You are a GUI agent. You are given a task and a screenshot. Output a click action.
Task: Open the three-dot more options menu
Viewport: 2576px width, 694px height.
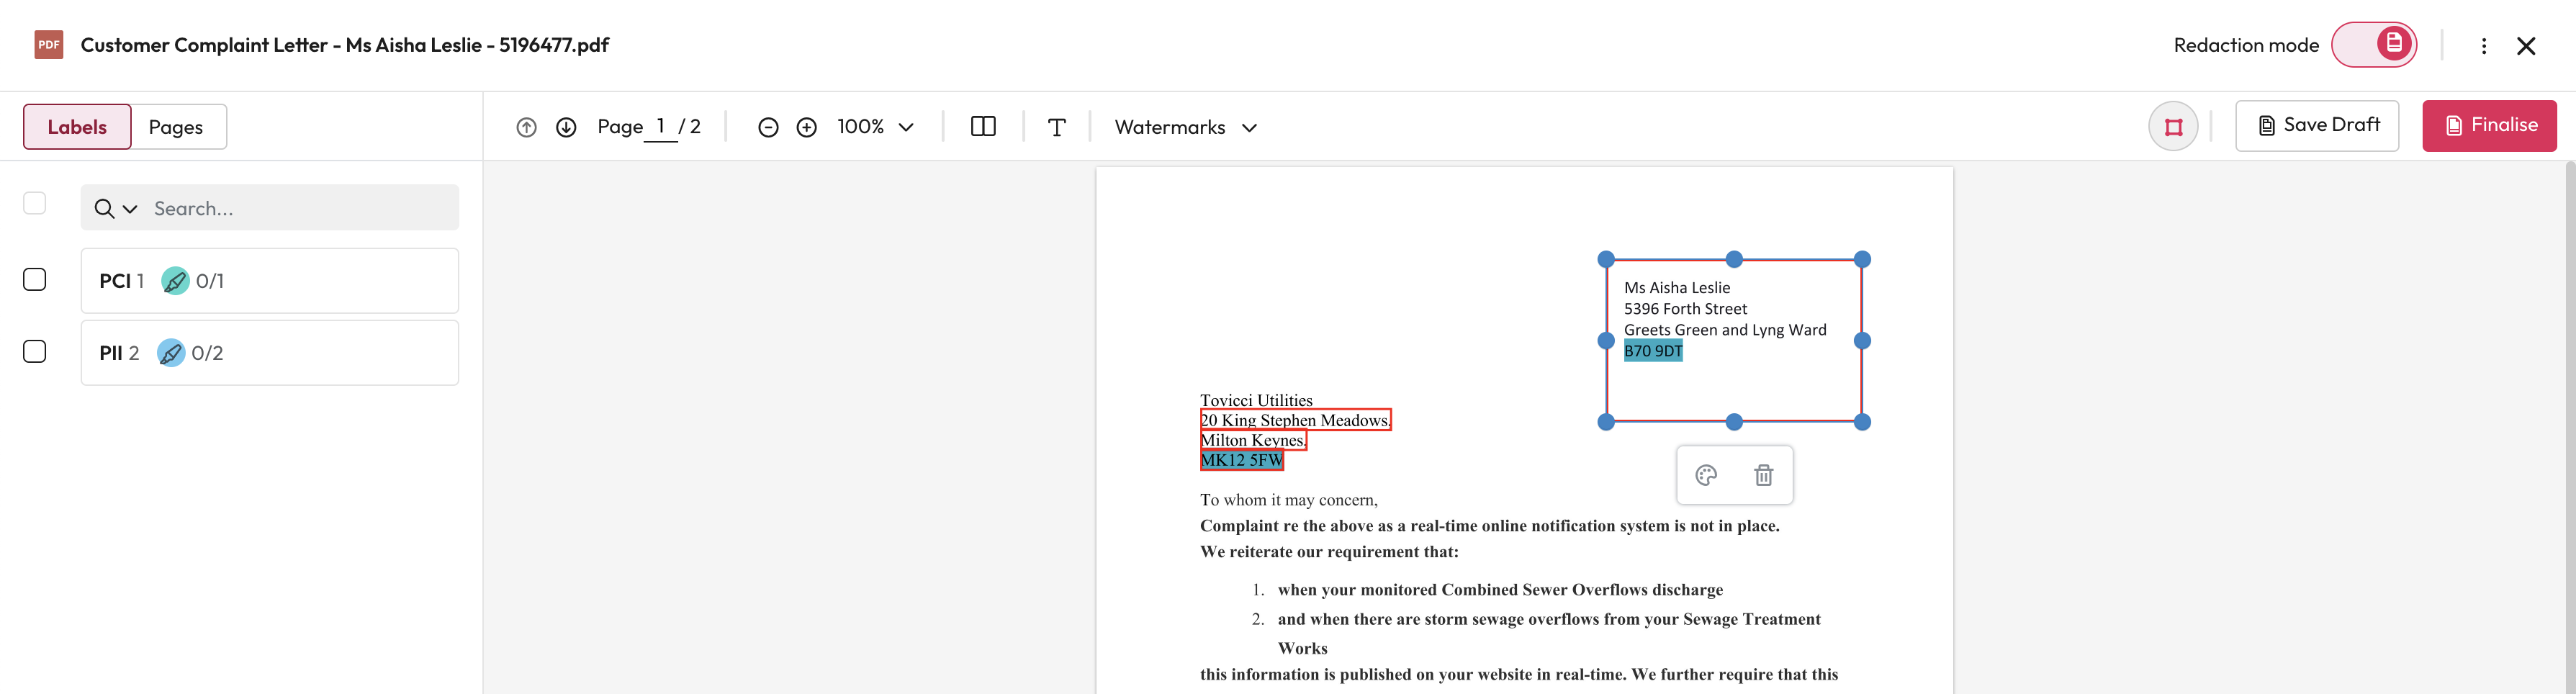2484,46
